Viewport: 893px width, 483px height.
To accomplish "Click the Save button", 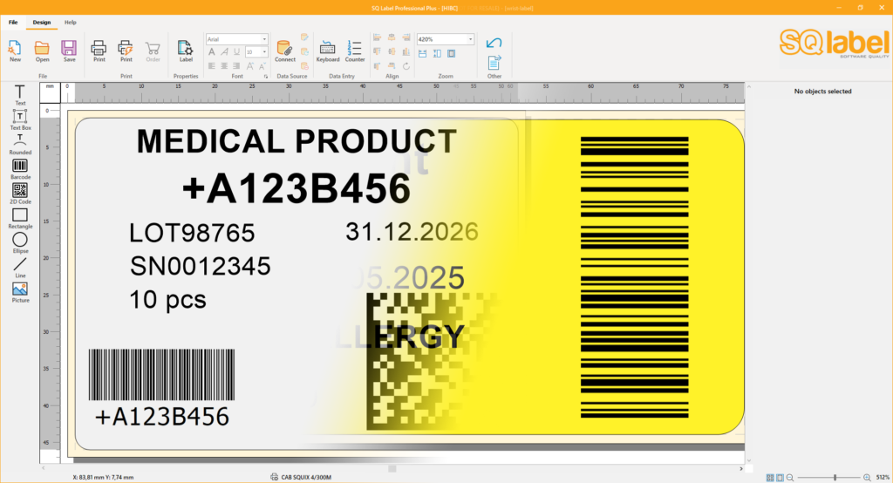I will point(69,49).
